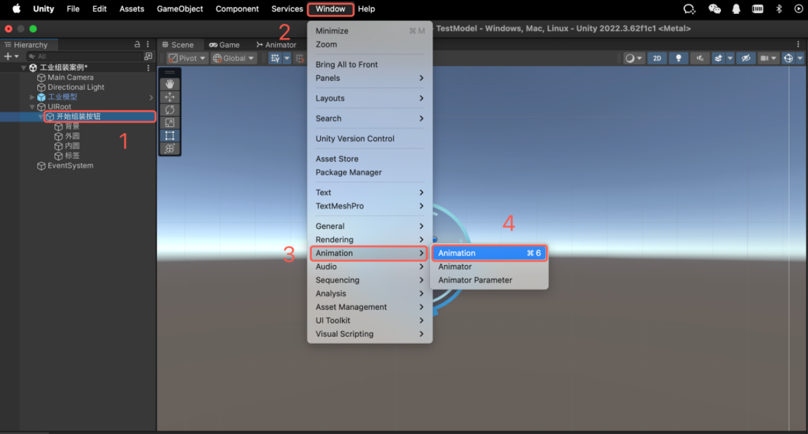This screenshot has height=434, width=808.
Task: Open the scene camera settings dropdown
Action: click(x=768, y=58)
